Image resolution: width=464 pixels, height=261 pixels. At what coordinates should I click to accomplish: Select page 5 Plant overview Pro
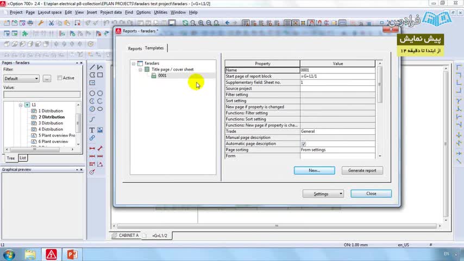coord(57,135)
